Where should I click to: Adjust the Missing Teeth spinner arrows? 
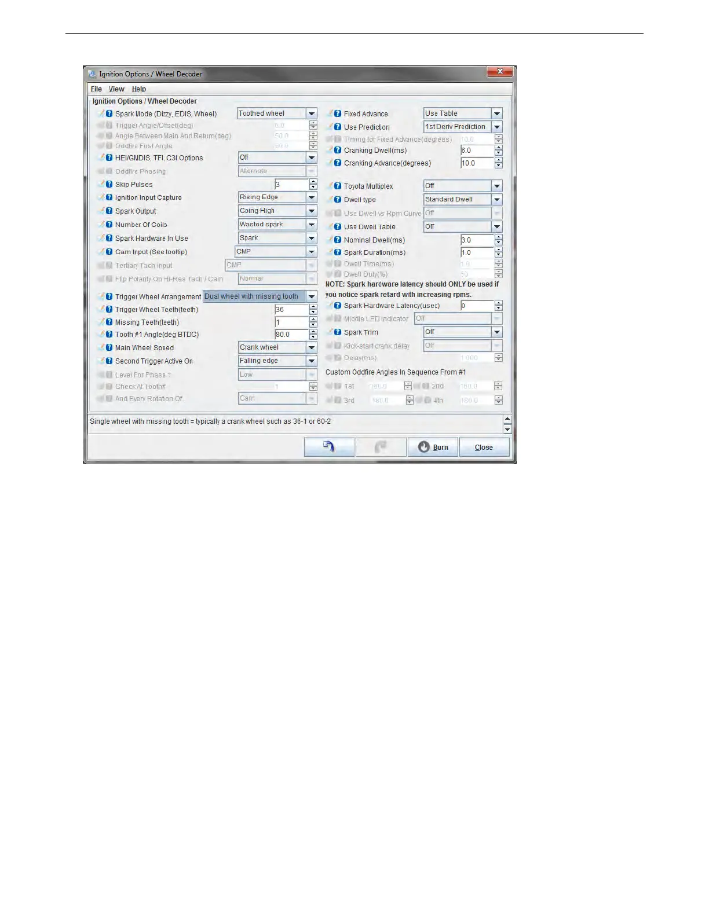(313, 322)
